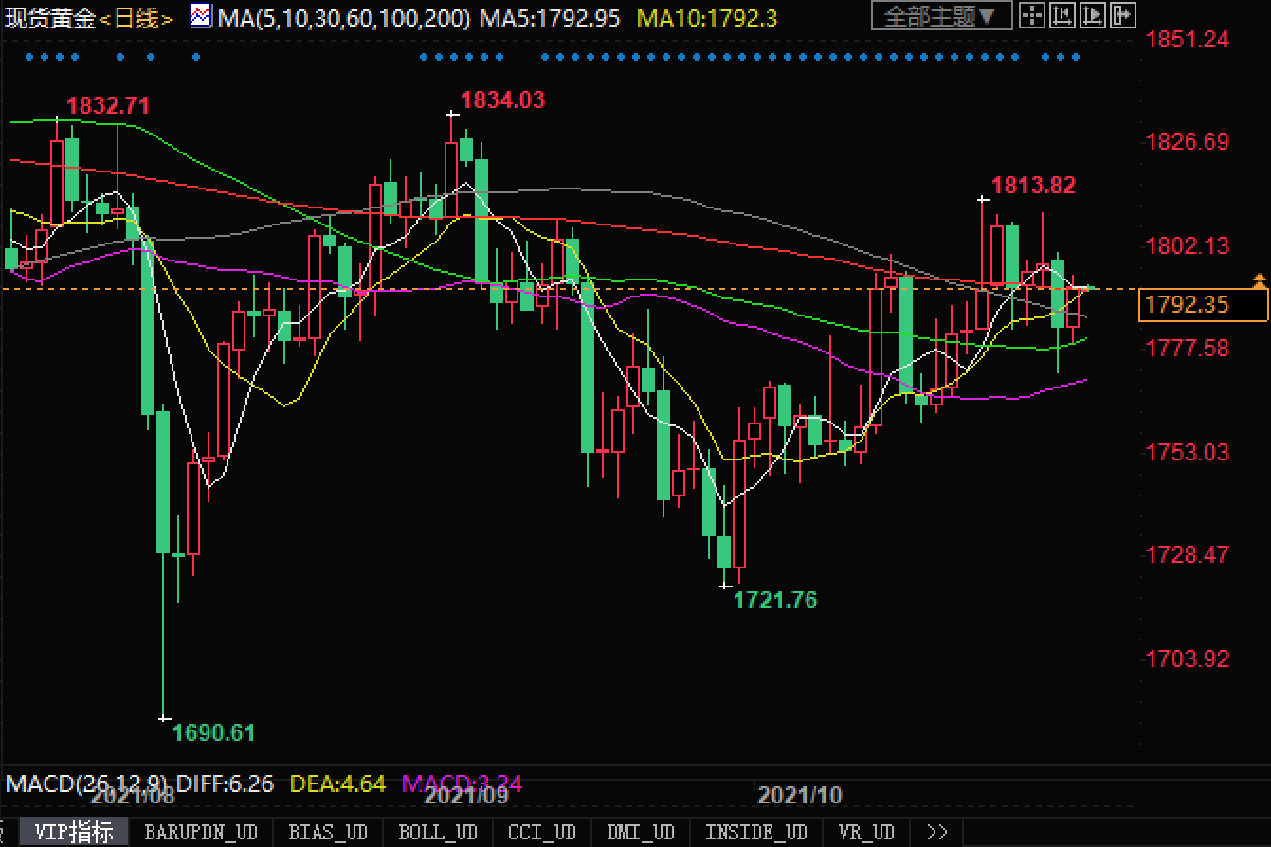Open the BIAS_UD indicator tab

pos(328,833)
